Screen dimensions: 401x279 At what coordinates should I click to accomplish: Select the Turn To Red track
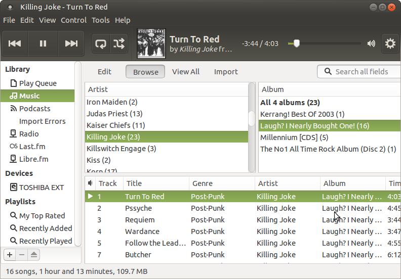(x=243, y=196)
